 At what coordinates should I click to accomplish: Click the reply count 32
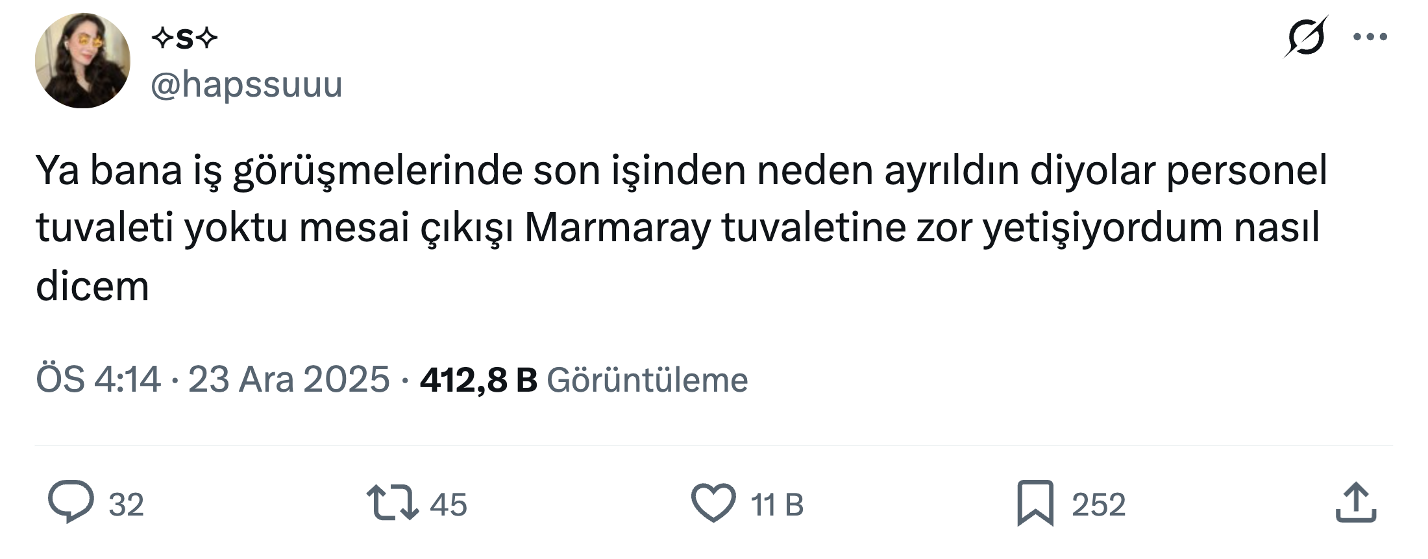[x=126, y=505]
